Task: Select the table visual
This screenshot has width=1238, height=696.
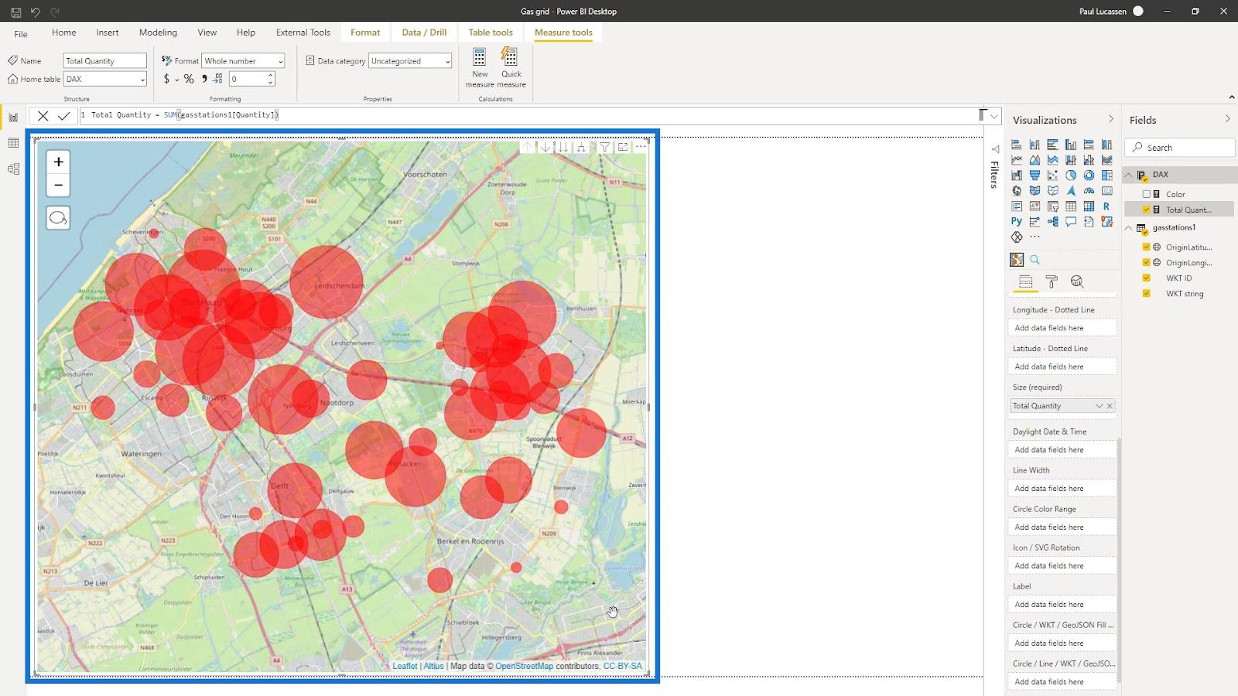Action: (x=1071, y=206)
